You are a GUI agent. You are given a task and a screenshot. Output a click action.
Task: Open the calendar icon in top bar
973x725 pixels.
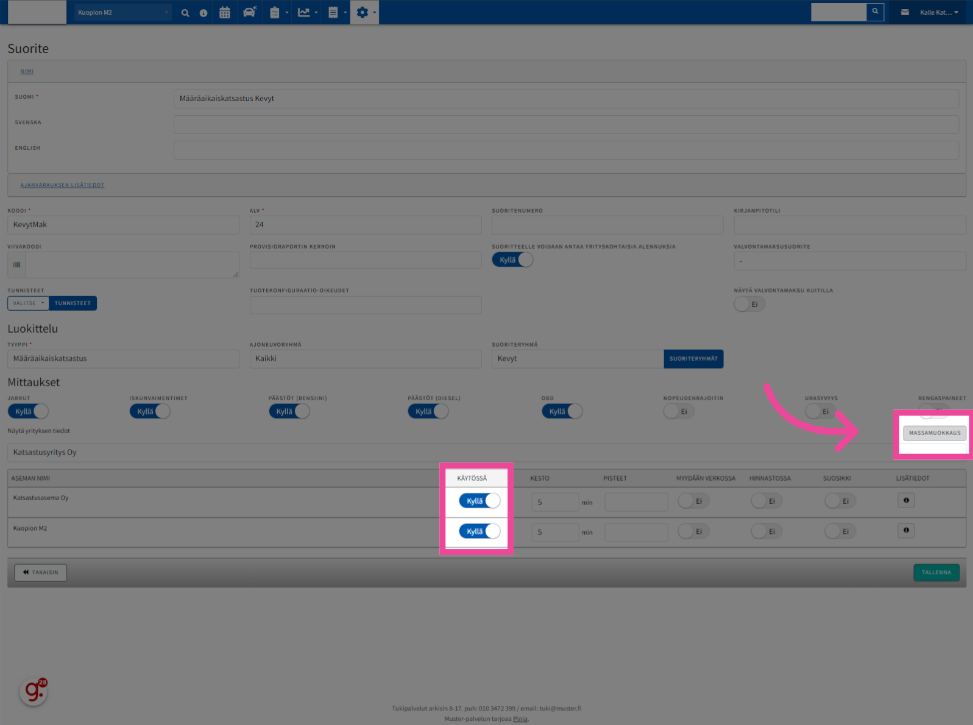click(x=225, y=12)
